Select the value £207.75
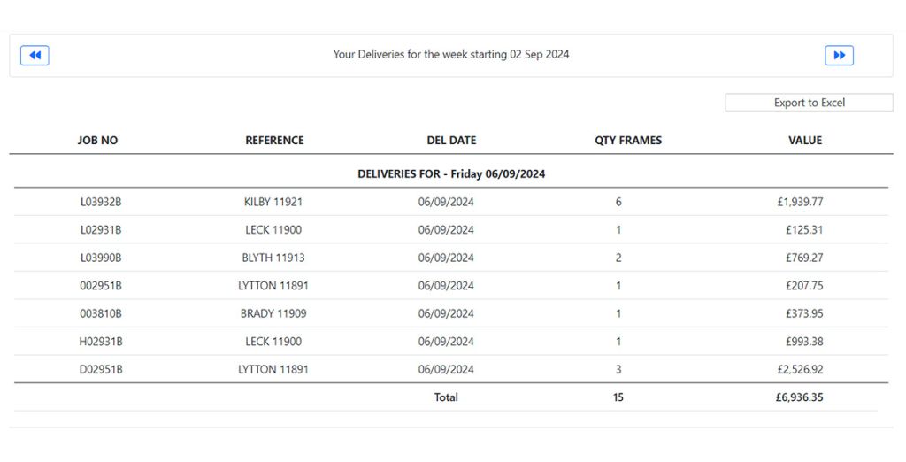The height and width of the screenshot is (462, 906). tap(804, 286)
